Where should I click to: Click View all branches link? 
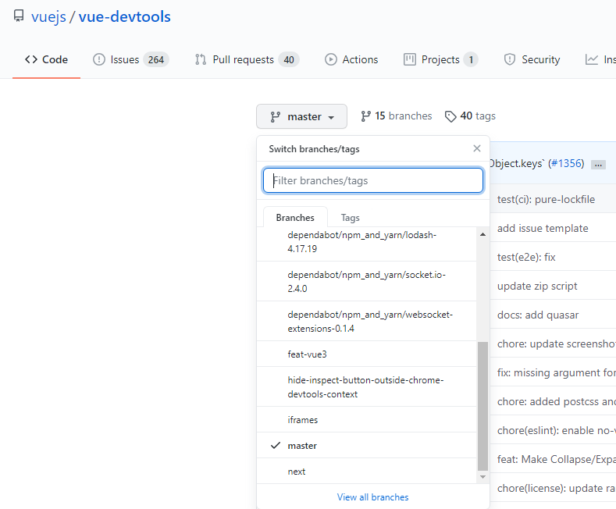(373, 497)
